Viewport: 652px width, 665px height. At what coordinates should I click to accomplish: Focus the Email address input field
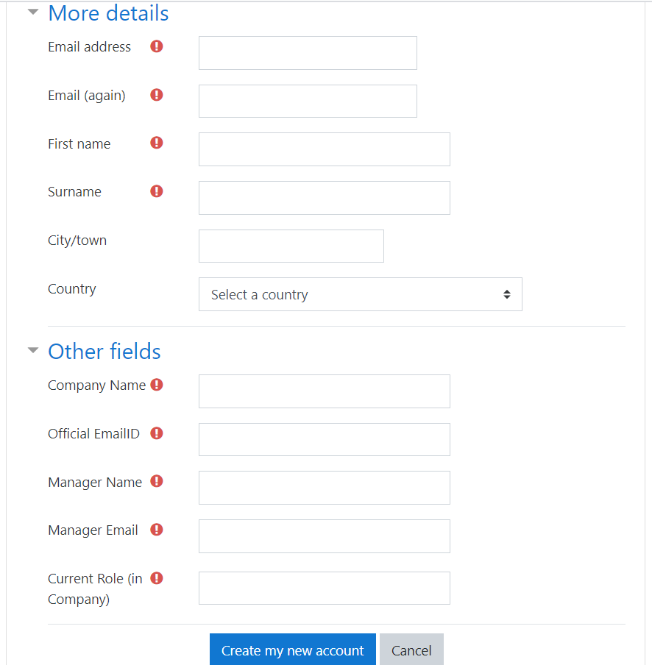tap(308, 53)
